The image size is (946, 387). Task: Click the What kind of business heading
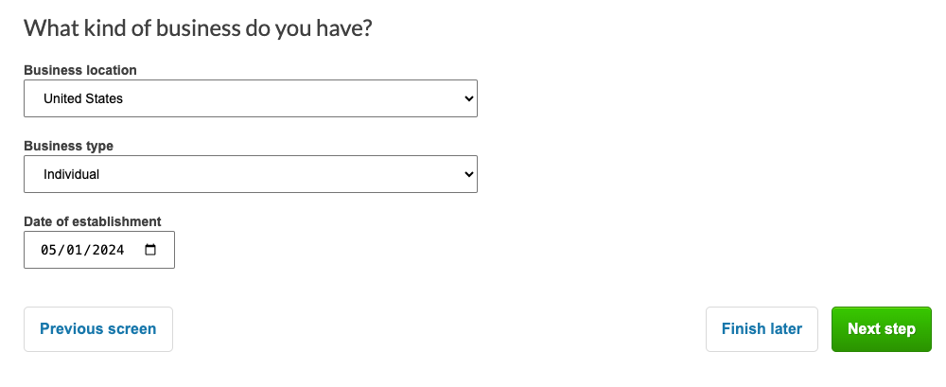point(198,28)
